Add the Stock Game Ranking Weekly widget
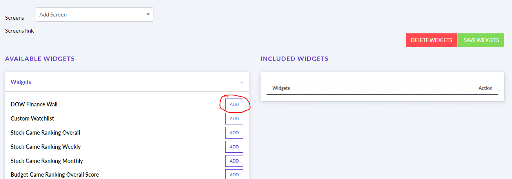Screen dimensions: 512x179 click(234, 147)
